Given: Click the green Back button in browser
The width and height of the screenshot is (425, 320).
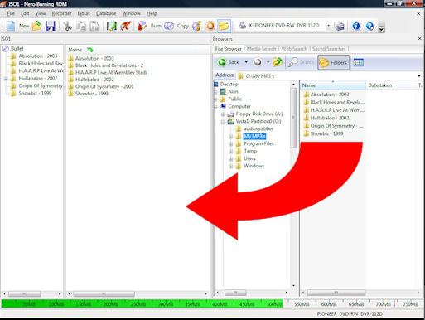Looking at the screenshot, I should point(228,62).
